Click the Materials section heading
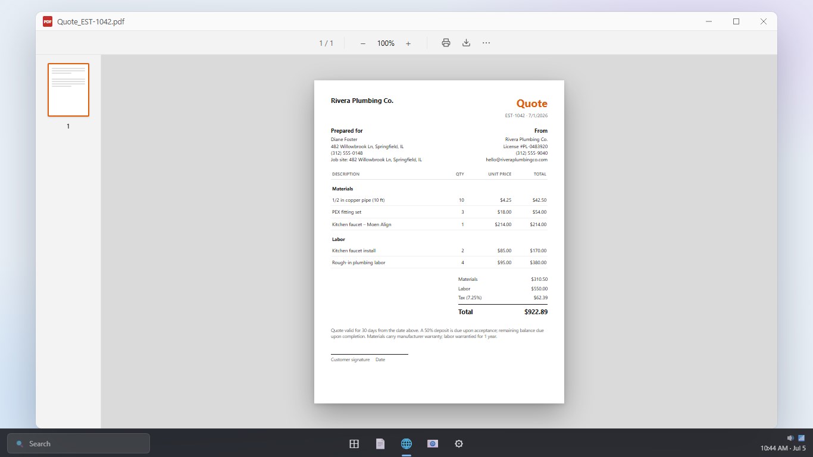 pyautogui.click(x=342, y=189)
